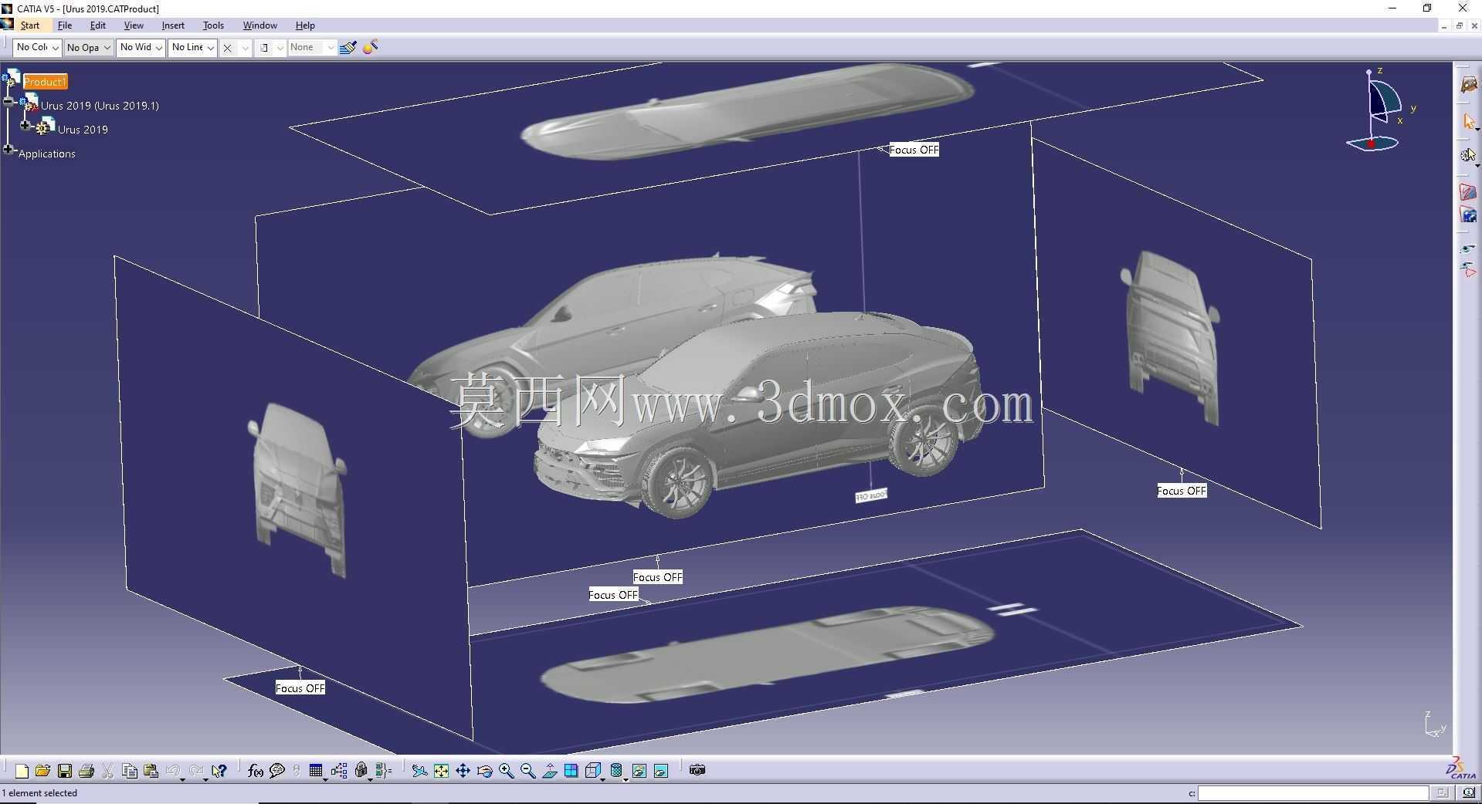Open the No Color dropdown

pyautogui.click(x=36, y=48)
